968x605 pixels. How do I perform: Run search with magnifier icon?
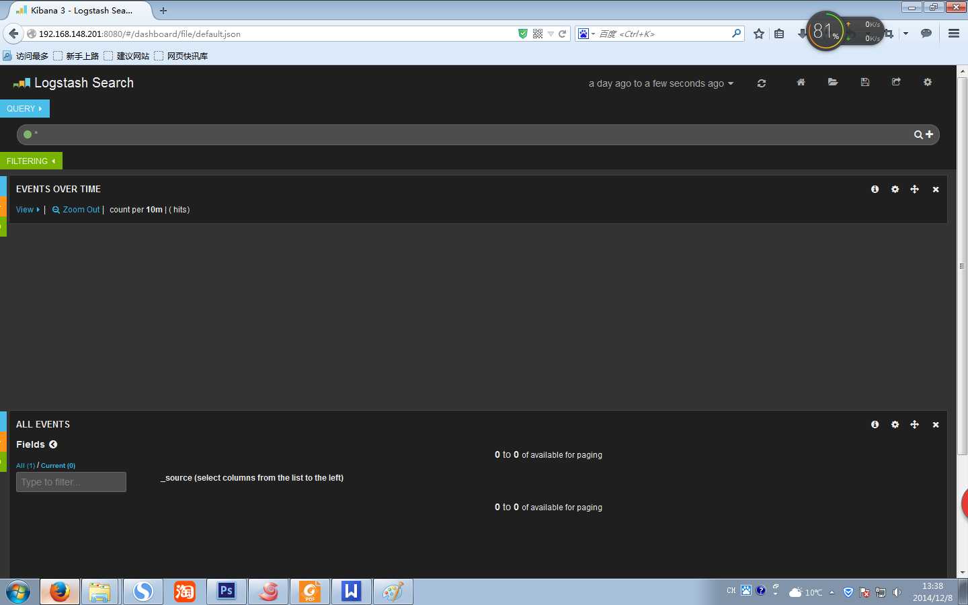tap(918, 134)
